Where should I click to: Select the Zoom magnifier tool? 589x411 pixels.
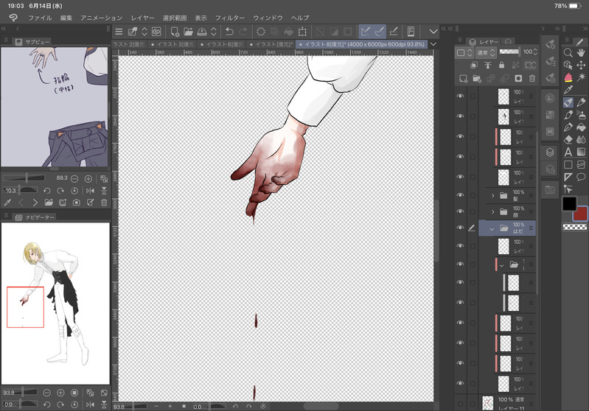568,52
